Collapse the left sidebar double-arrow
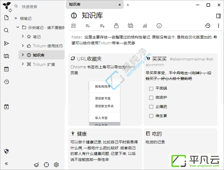The image size is (224, 170). pyautogui.click(x=6, y=164)
